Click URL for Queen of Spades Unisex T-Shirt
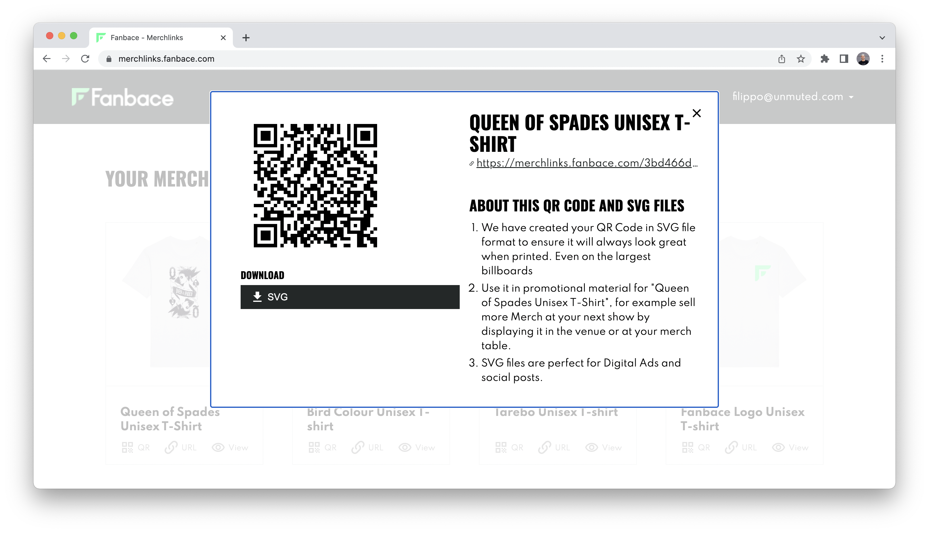The image size is (929, 533). 181,447
